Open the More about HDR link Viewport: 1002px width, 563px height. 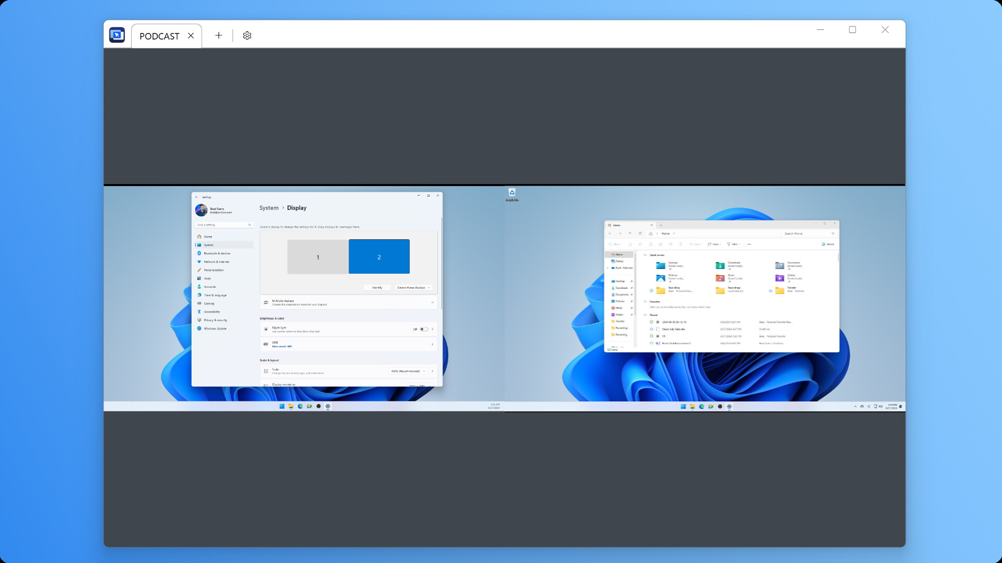coord(282,346)
